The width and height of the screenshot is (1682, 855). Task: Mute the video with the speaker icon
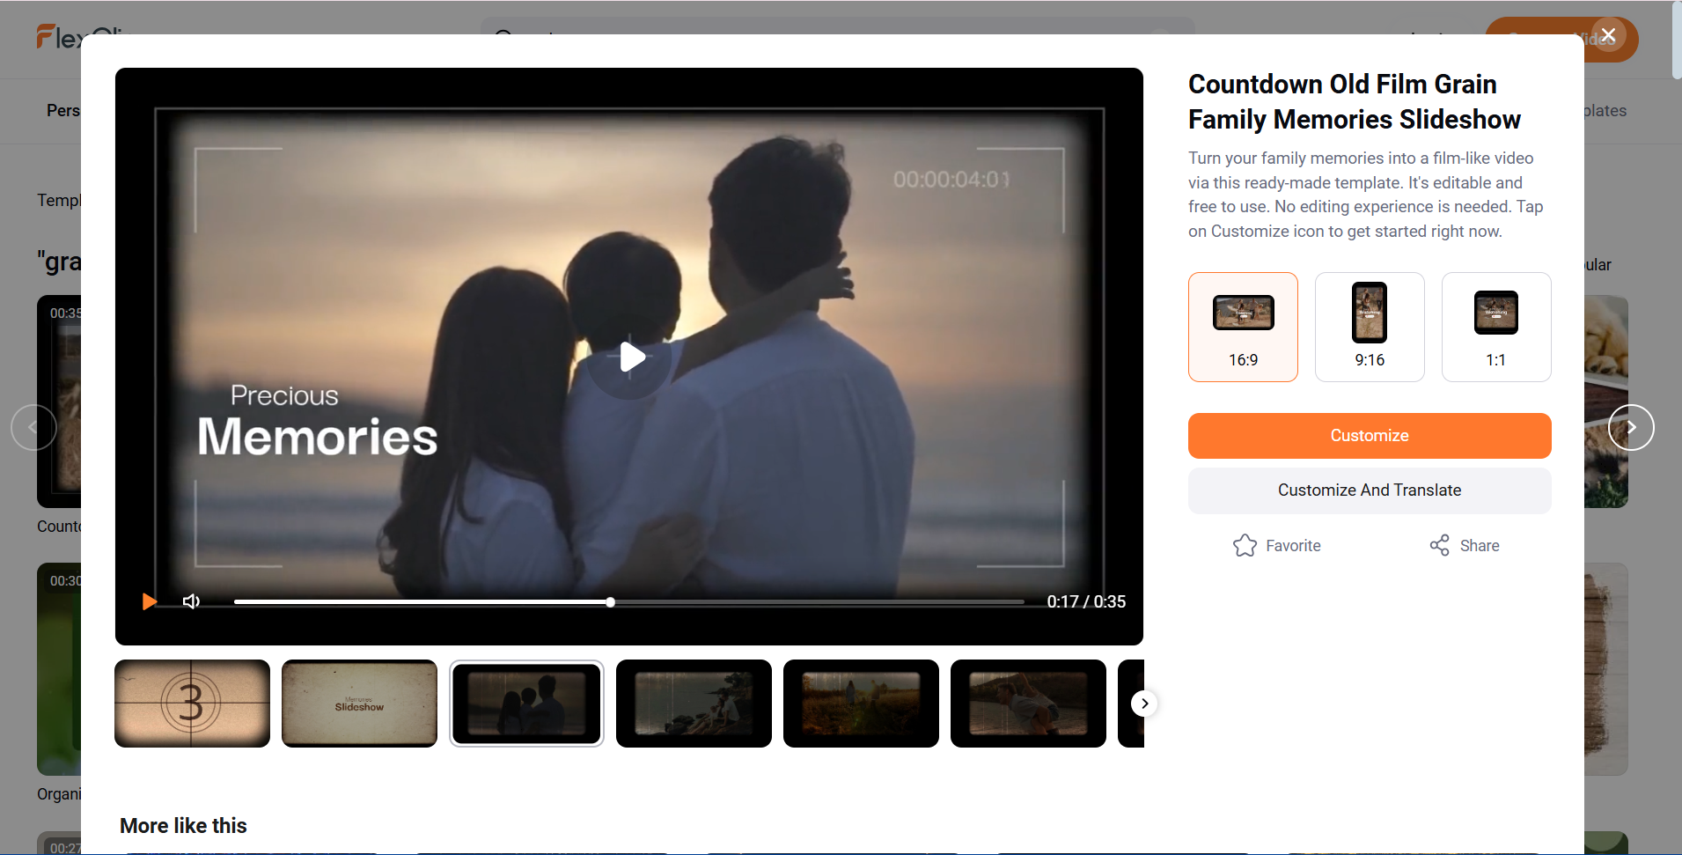tap(190, 601)
